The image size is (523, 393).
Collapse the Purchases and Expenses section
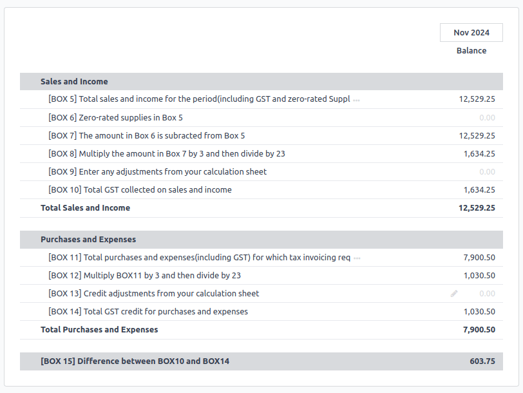click(x=88, y=240)
